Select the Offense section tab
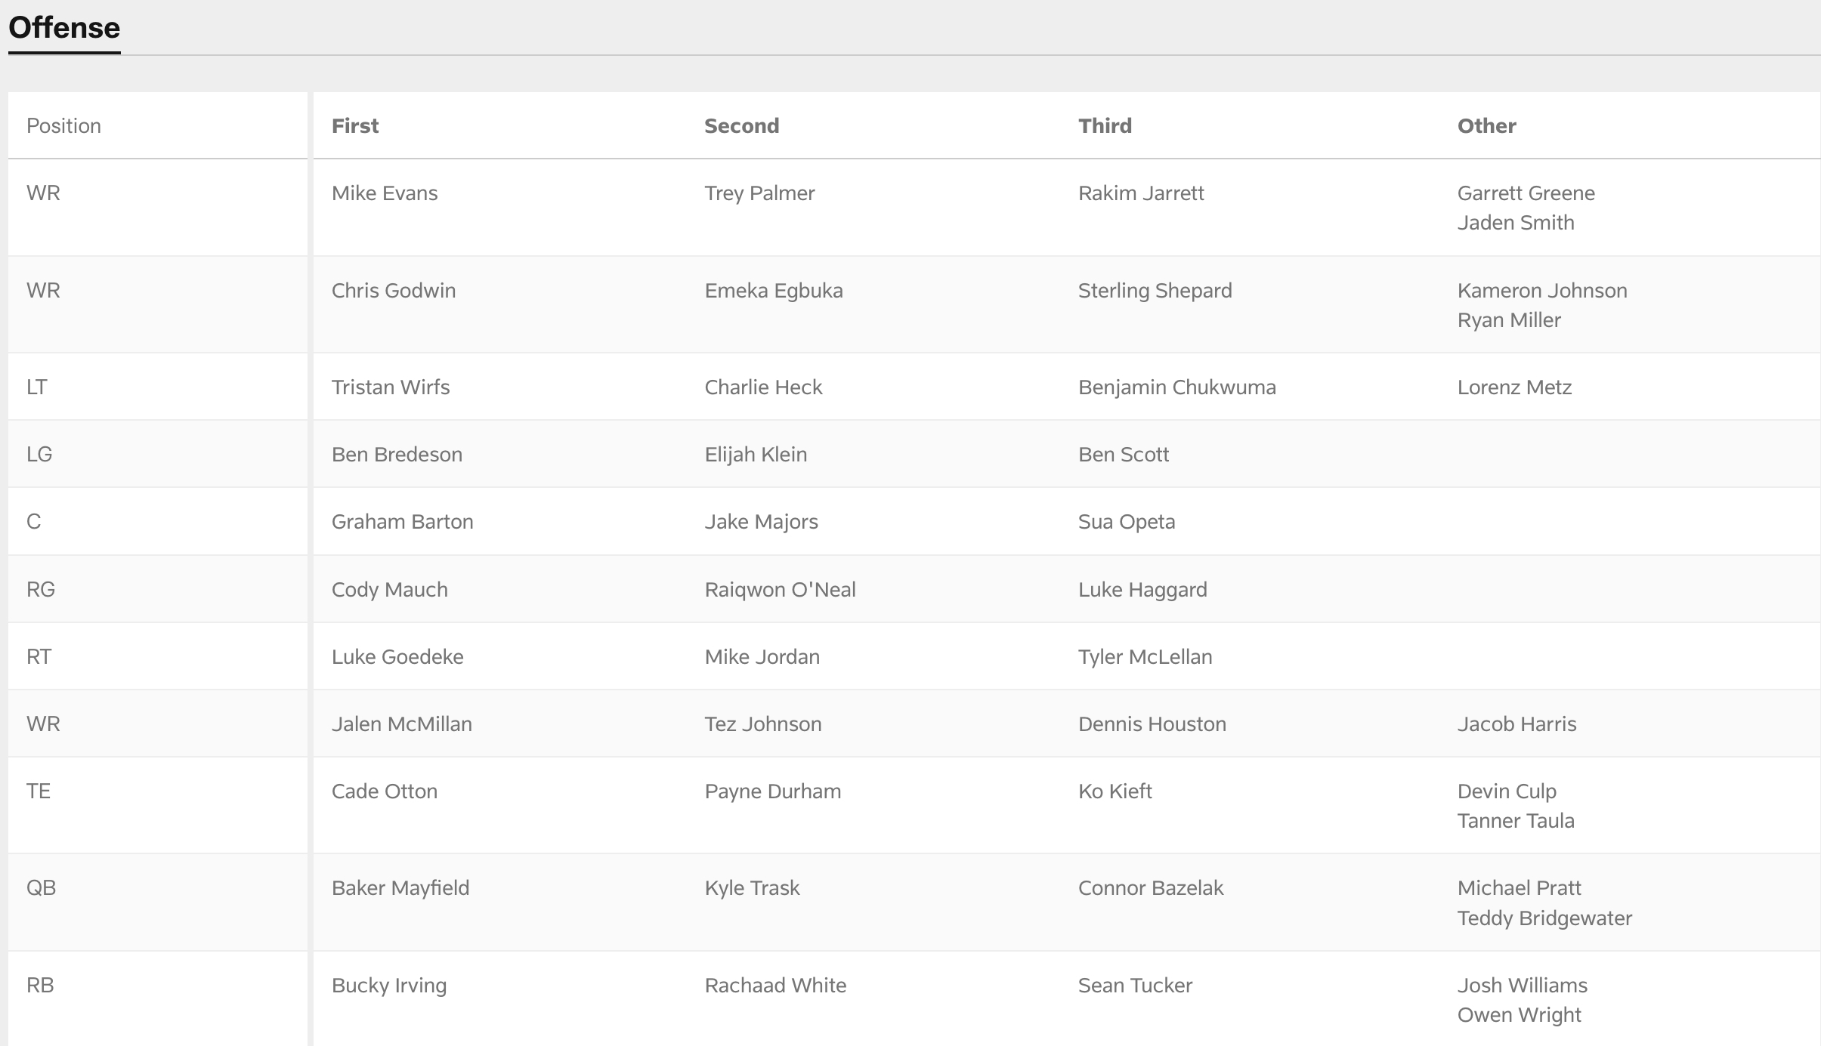The height and width of the screenshot is (1046, 1821). point(64,28)
